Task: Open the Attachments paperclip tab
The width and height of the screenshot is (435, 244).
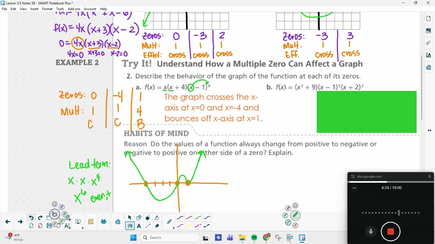Action: pos(428,43)
